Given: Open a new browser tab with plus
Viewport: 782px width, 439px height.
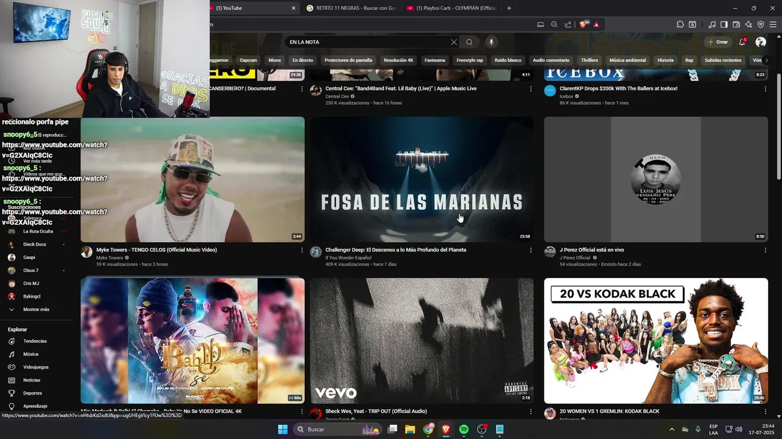Looking at the screenshot, I should click(509, 8).
